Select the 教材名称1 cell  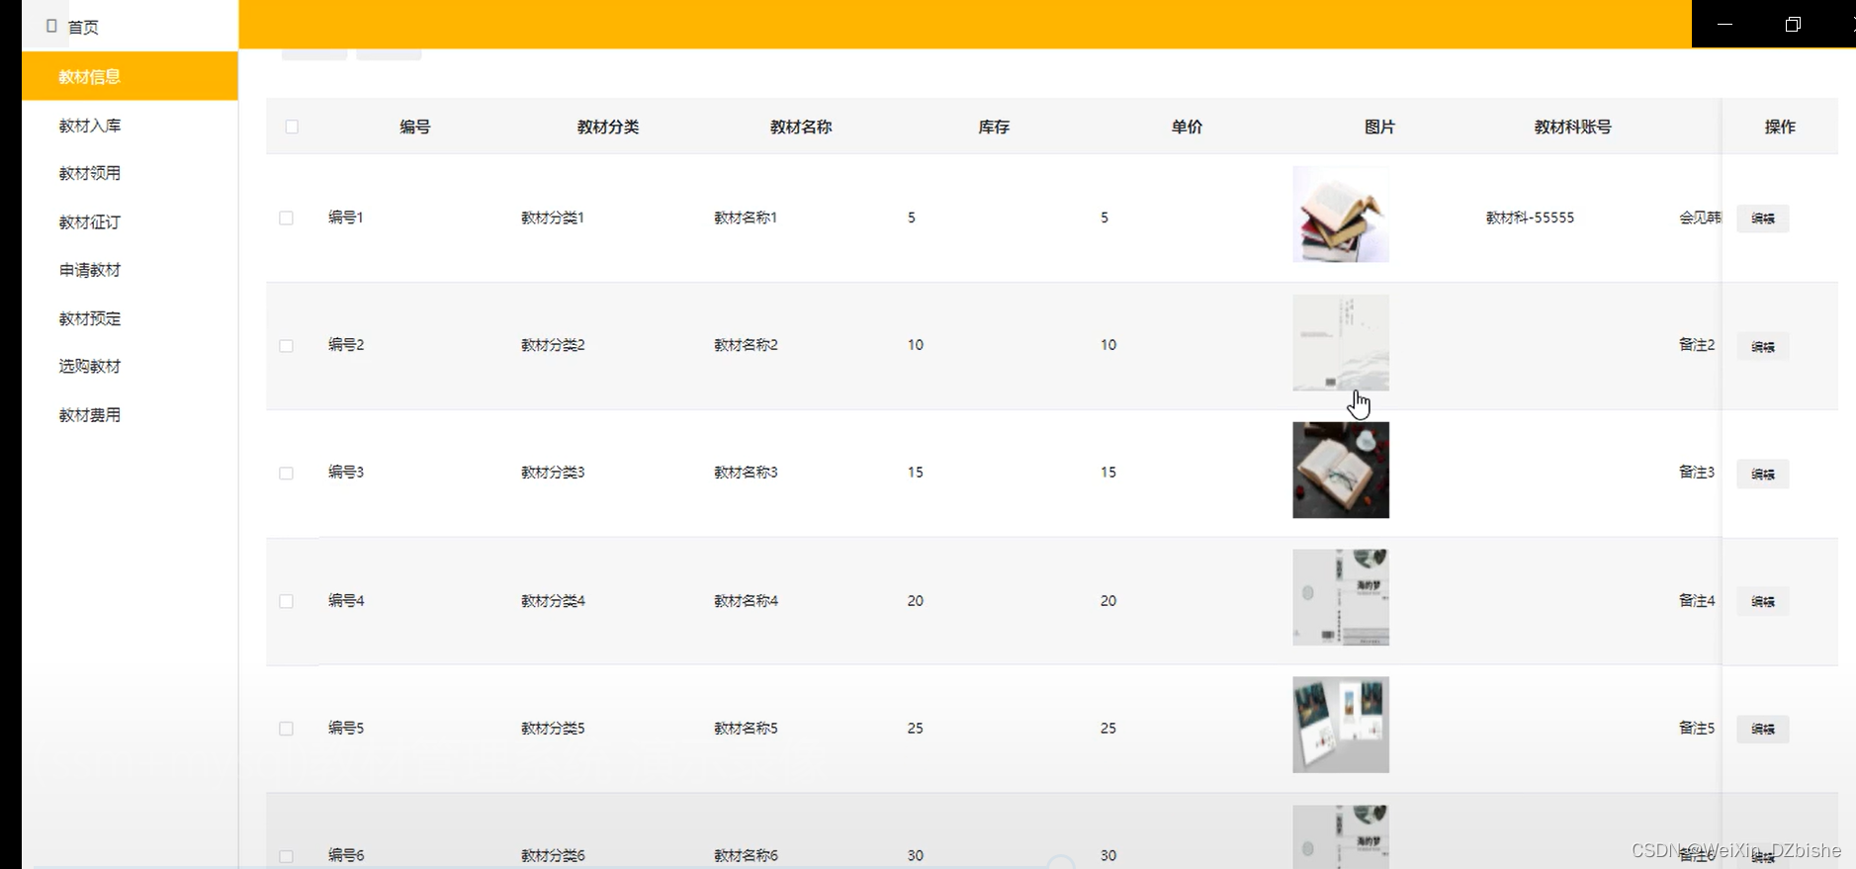[746, 217]
